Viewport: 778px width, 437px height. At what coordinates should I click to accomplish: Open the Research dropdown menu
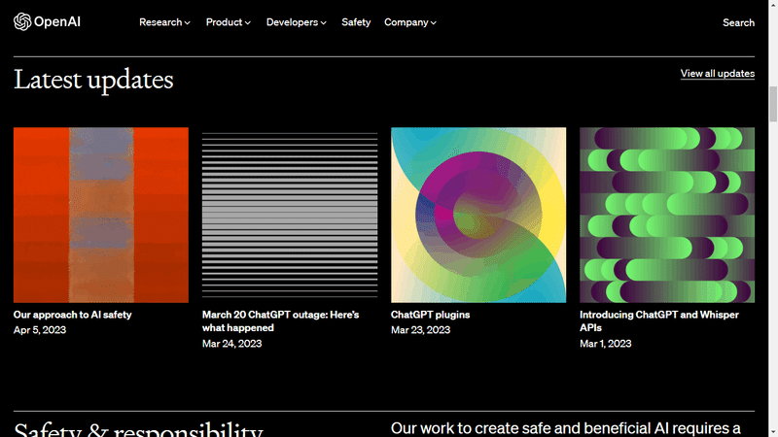point(164,22)
